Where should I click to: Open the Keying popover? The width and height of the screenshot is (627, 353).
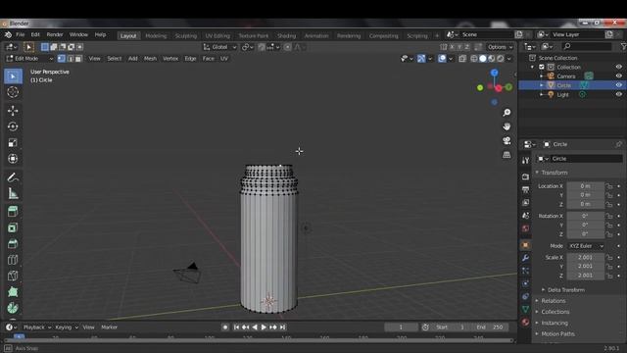coord(66,327)
